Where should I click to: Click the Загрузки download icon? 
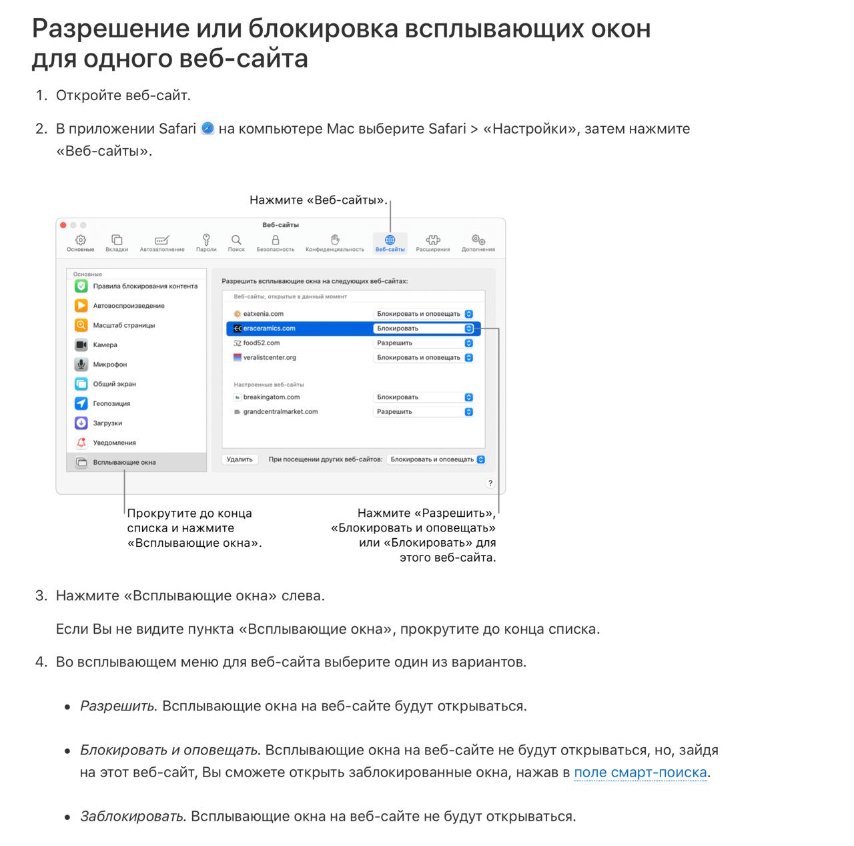point(81,423)
